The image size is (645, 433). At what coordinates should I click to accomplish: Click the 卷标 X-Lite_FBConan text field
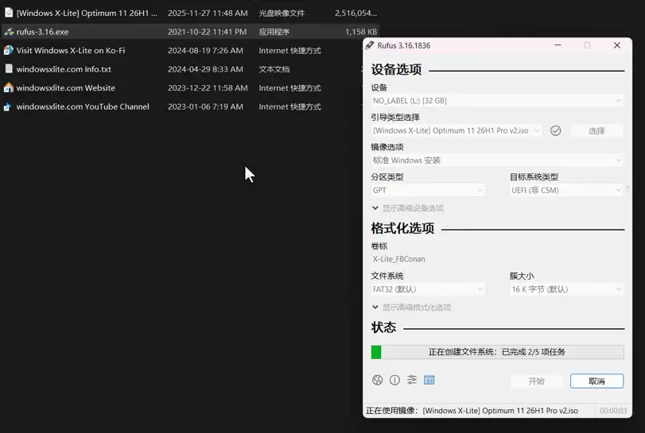[497, 259]
